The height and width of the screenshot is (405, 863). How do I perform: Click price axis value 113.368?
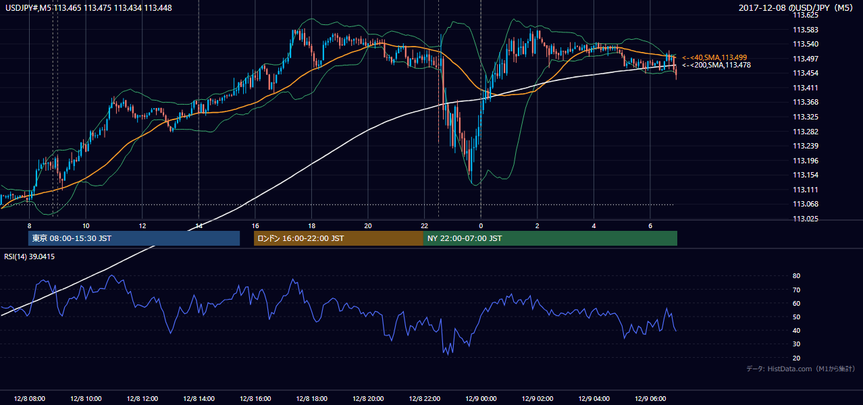point(806,103)
